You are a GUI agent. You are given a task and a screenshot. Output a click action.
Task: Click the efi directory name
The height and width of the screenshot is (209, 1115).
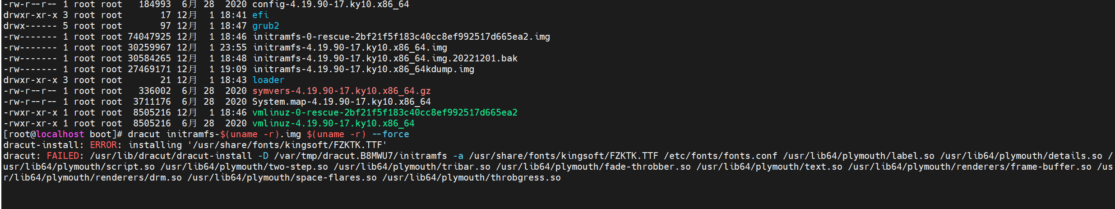(260, 15)
